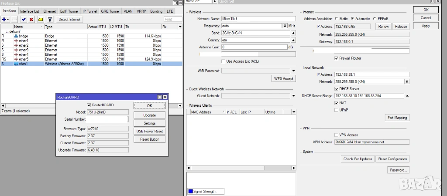Click the bridge interface icon
This screenshot has width=447, height=196.
(16, 36)
